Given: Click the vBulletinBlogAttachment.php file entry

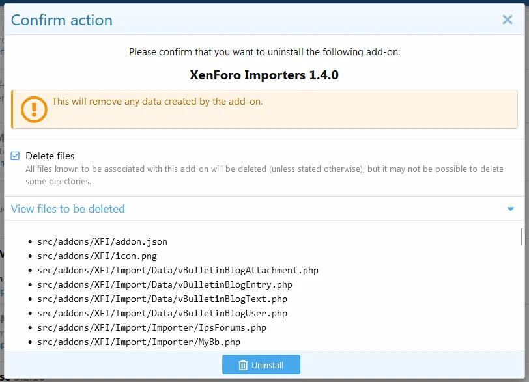Looking at the screenshot, I should 177,270.
